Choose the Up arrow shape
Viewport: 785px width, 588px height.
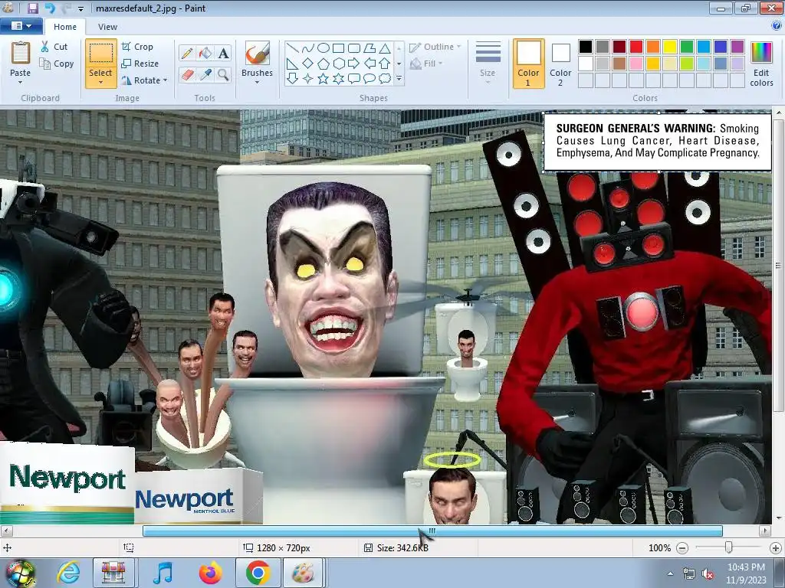[x=385, y=64]
